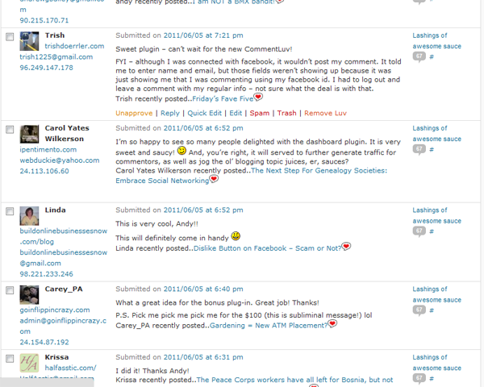The width and height of the screenshot is (484, 387).
Task: Click the # permalink in Trish's row
Action: (432, 56)
